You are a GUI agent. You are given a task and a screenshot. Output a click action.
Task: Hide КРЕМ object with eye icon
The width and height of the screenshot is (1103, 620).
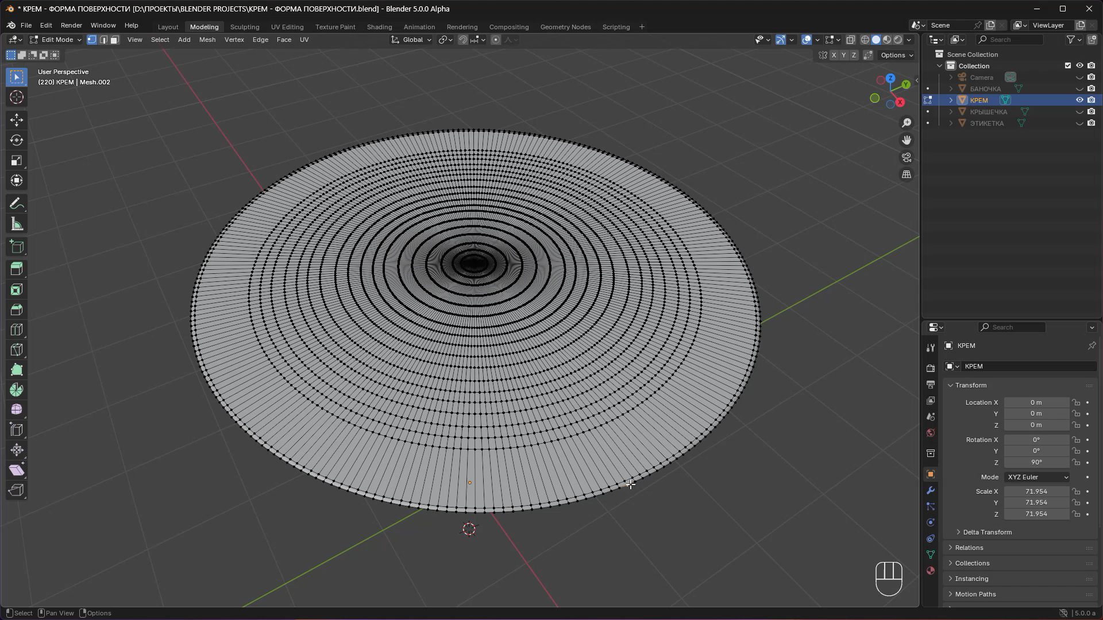coord(1079,100)
